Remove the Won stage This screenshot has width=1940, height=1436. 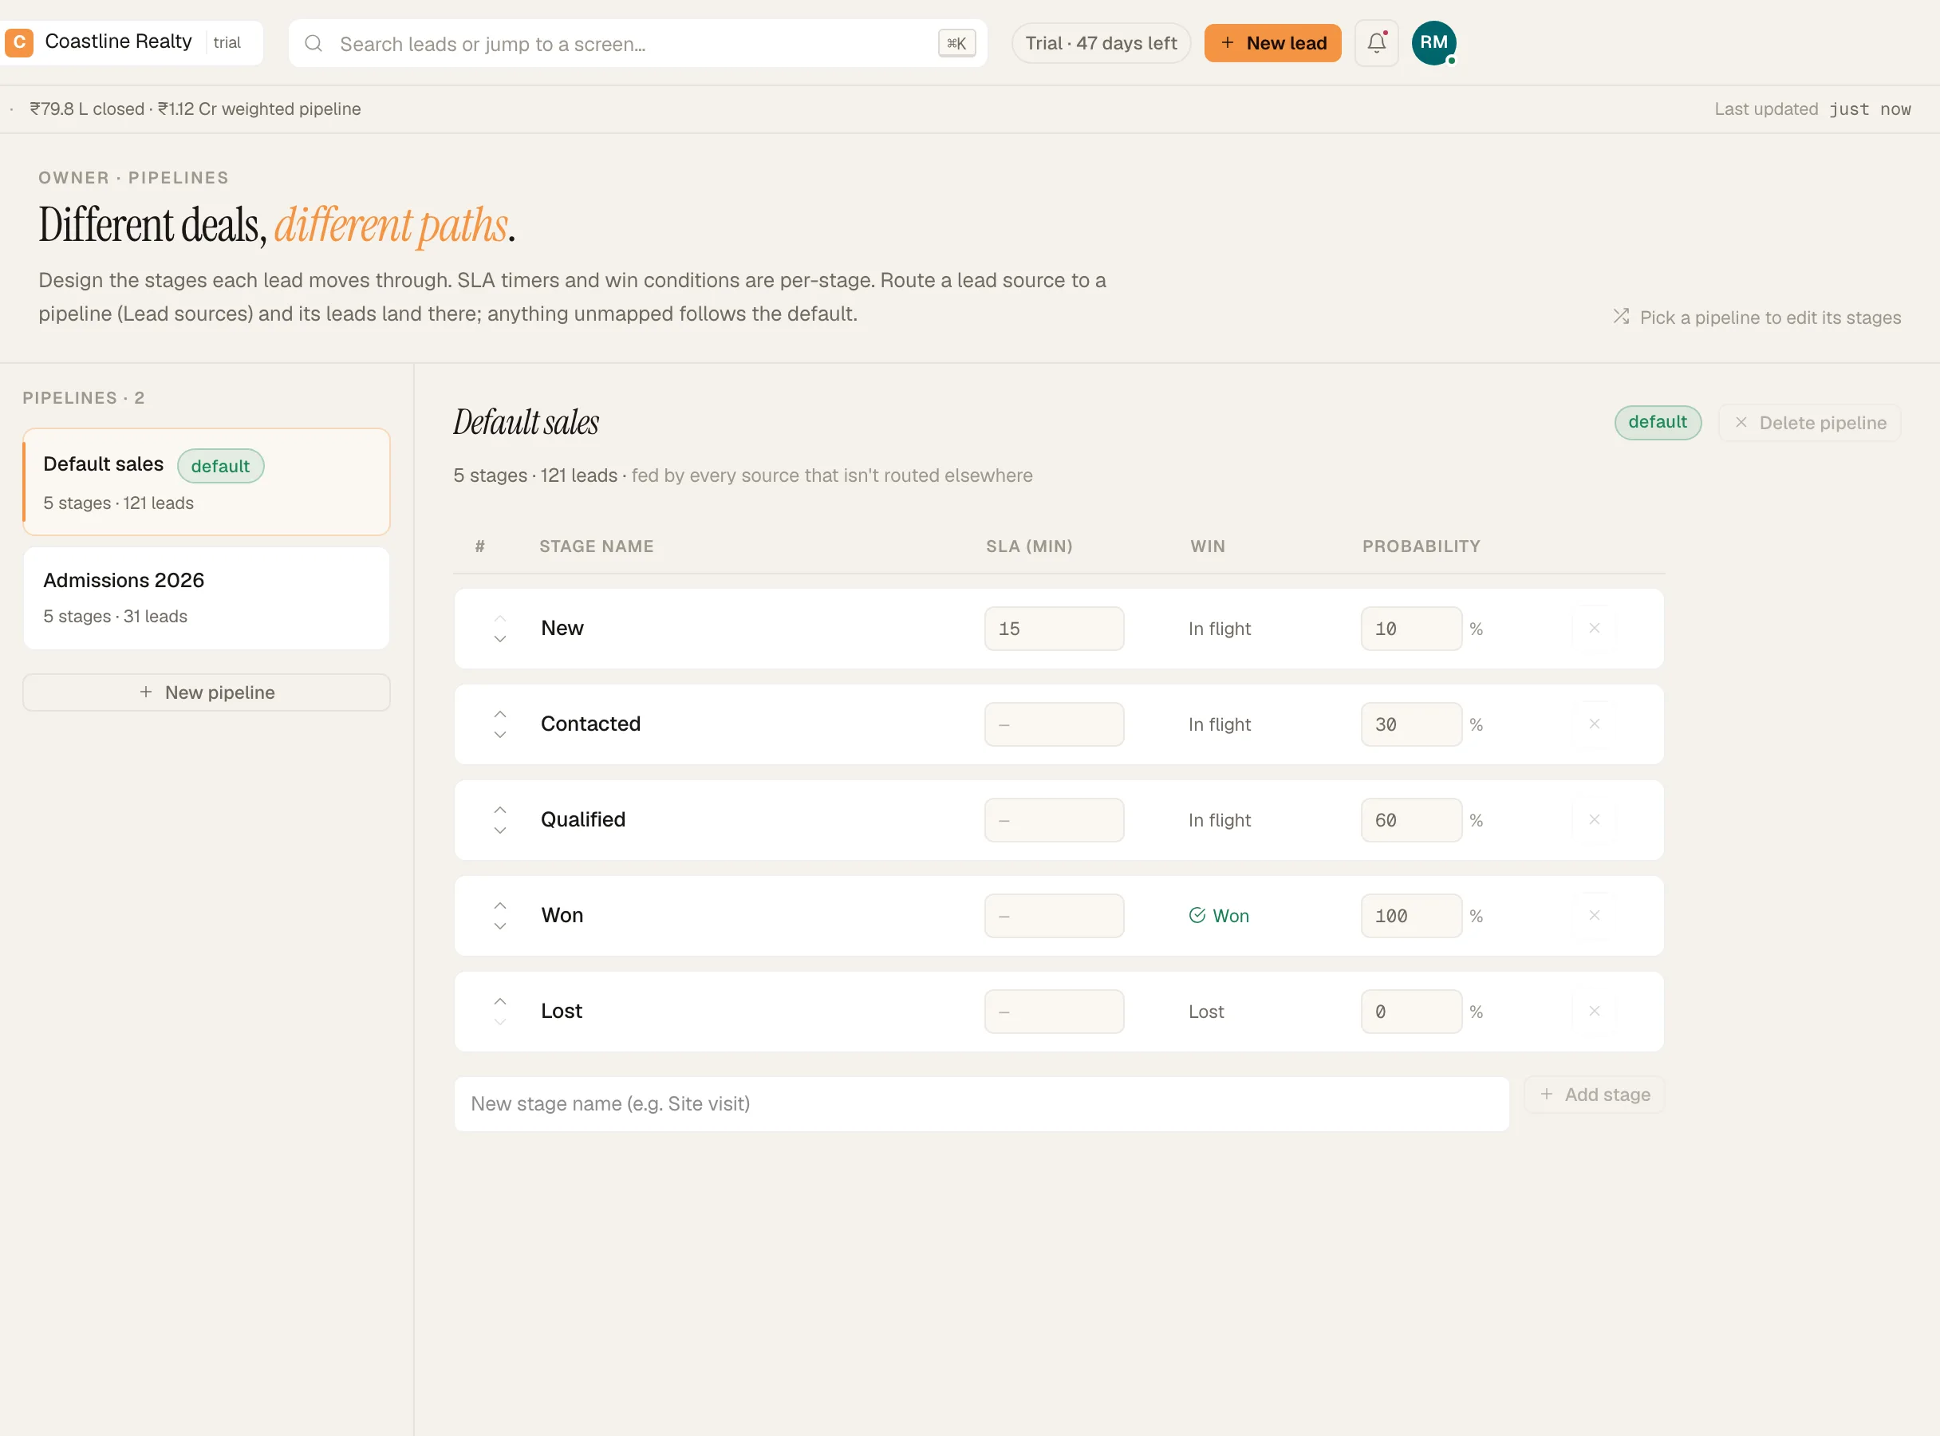pyautogui.click(x=1594, y=915)
